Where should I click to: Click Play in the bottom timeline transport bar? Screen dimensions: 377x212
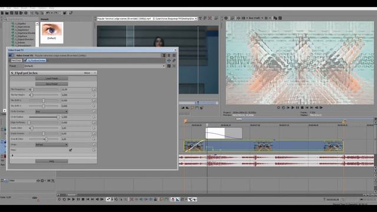coord(74,200)
